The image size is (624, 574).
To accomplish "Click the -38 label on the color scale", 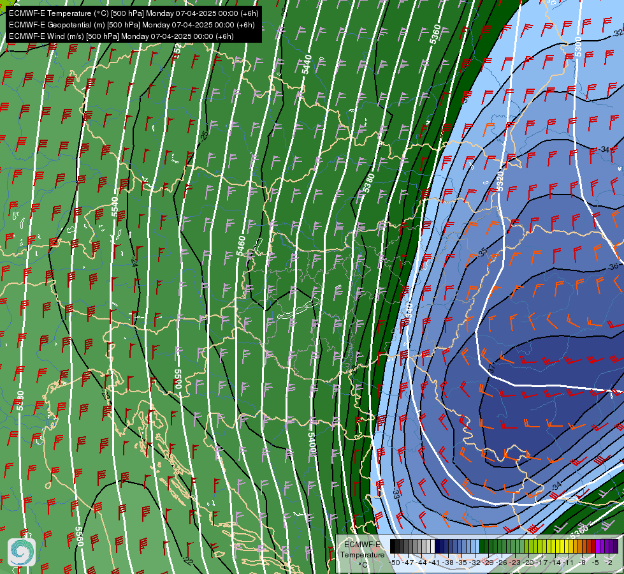I will [x=449, y=563].
